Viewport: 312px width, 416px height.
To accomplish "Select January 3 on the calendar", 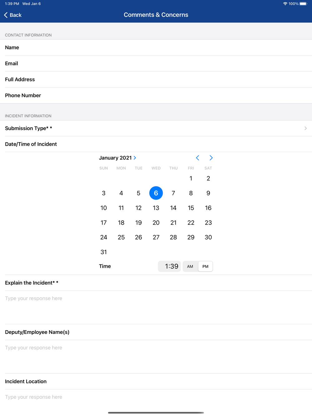I will [x=104, y=193].
